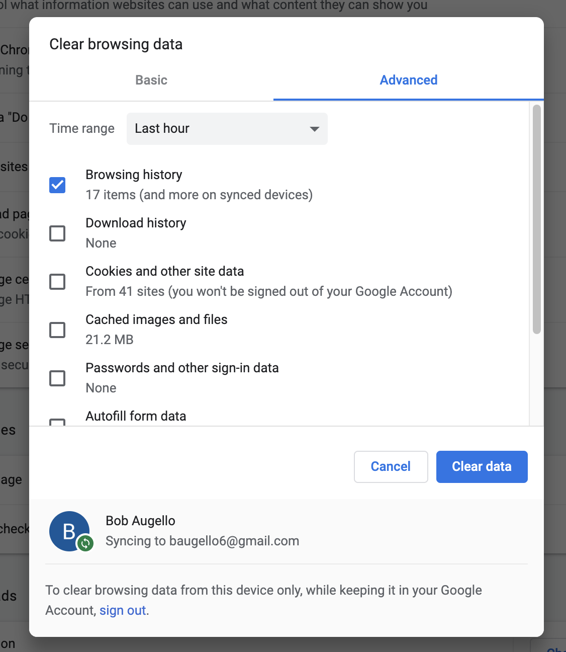Viewport: 566px width, 652px height.
Task: Click the Clear data button
Action: [x=482, y=467]
